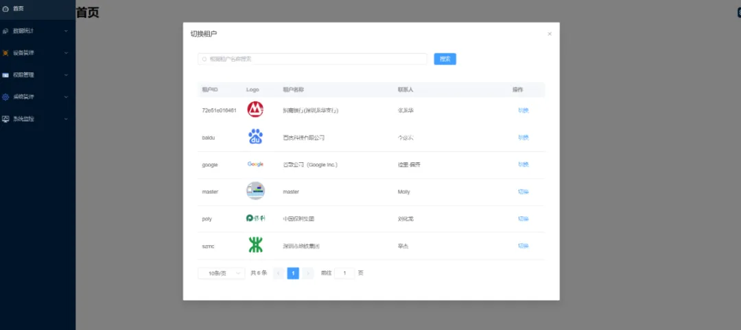Click tenant ID cell 72e51e016461
741x330 pixels.
[x=220, y=110]
